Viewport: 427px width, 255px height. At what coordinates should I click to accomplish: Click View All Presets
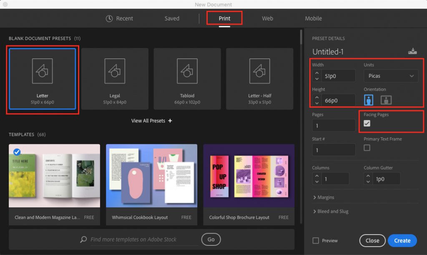coord(151,121)
